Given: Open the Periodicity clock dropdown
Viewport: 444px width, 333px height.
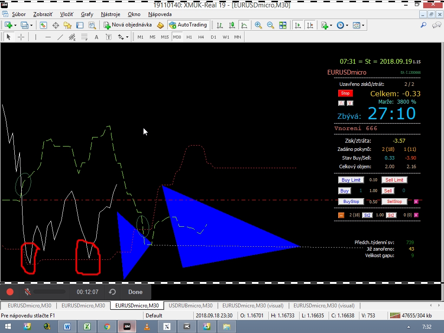Looking at the screenshot, I should click(347, 26).
